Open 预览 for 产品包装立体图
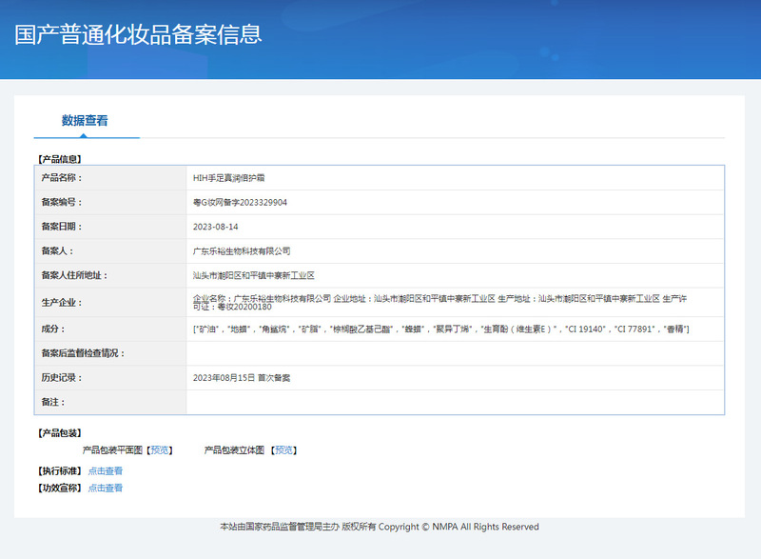This screenshot has width=761, height=559. [x=283, y=449]
